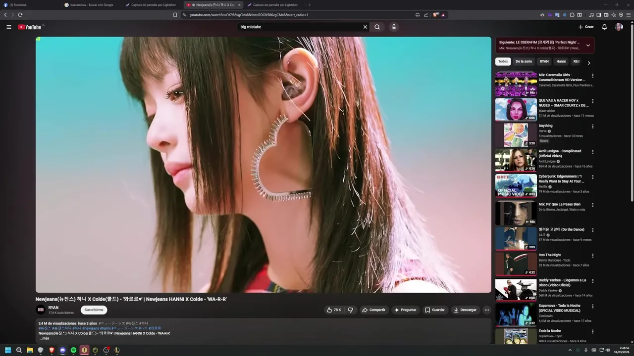Open YouTube notifications bell
Viewport: 634px width, 356px height.
[604, 27]
